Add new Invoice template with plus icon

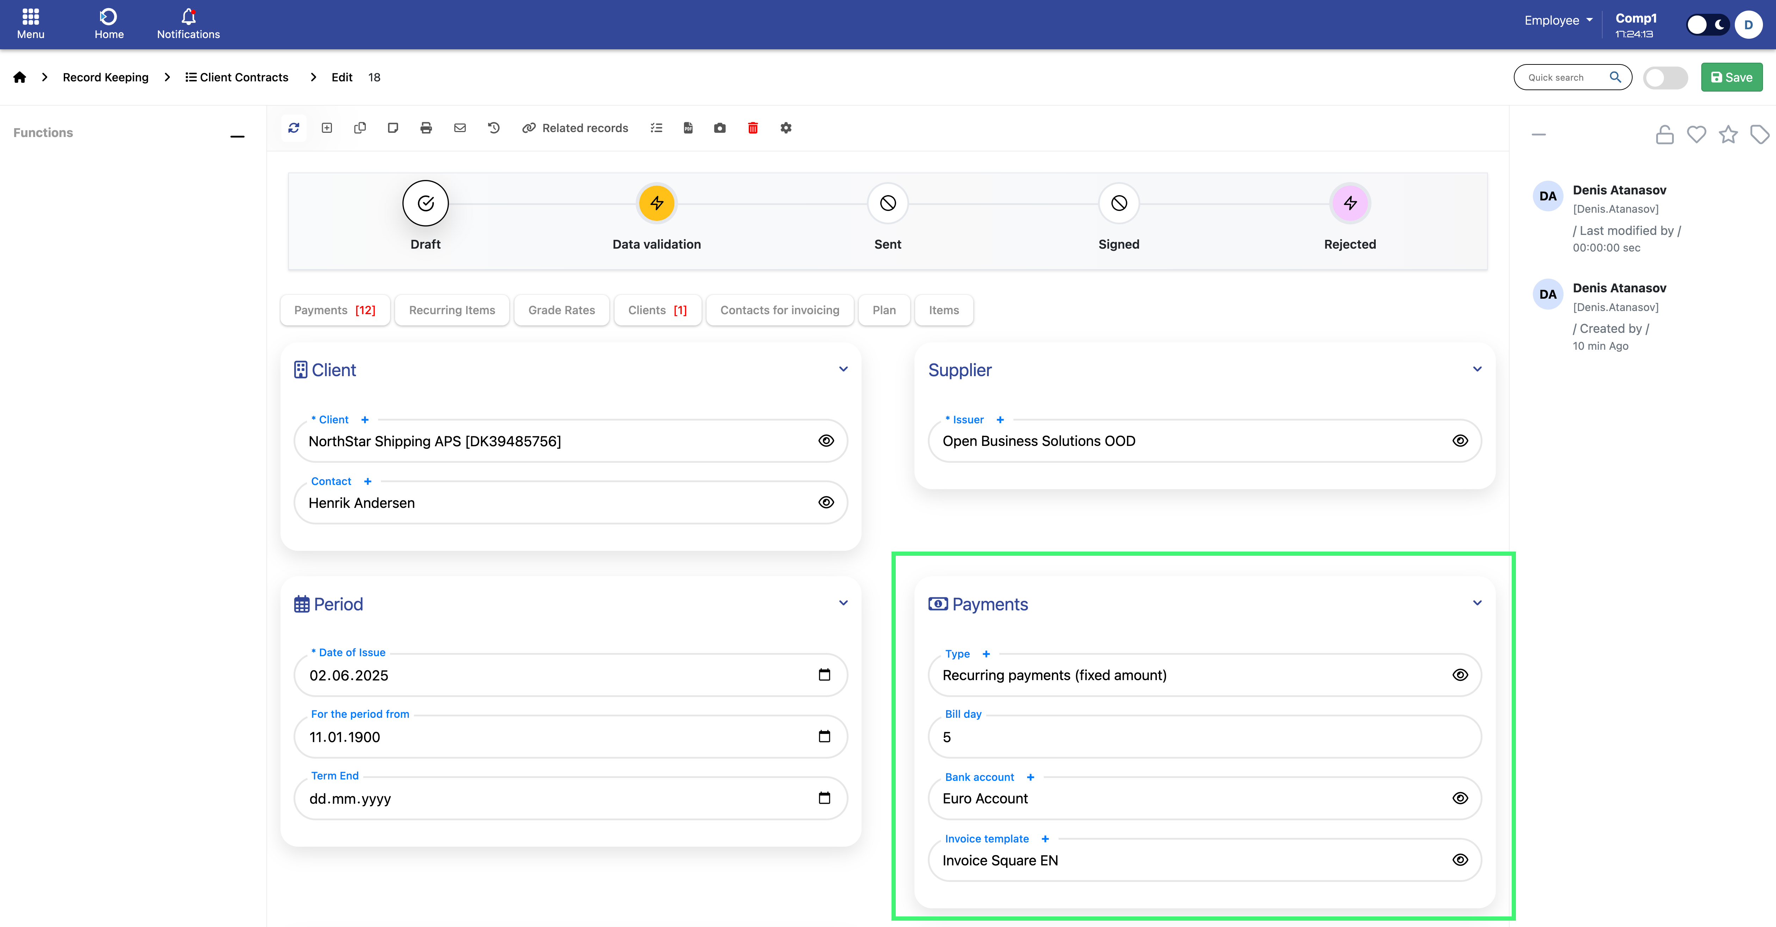coord(1045,839)
